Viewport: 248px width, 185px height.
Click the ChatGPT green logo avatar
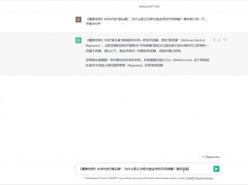[x=78, y=40]
